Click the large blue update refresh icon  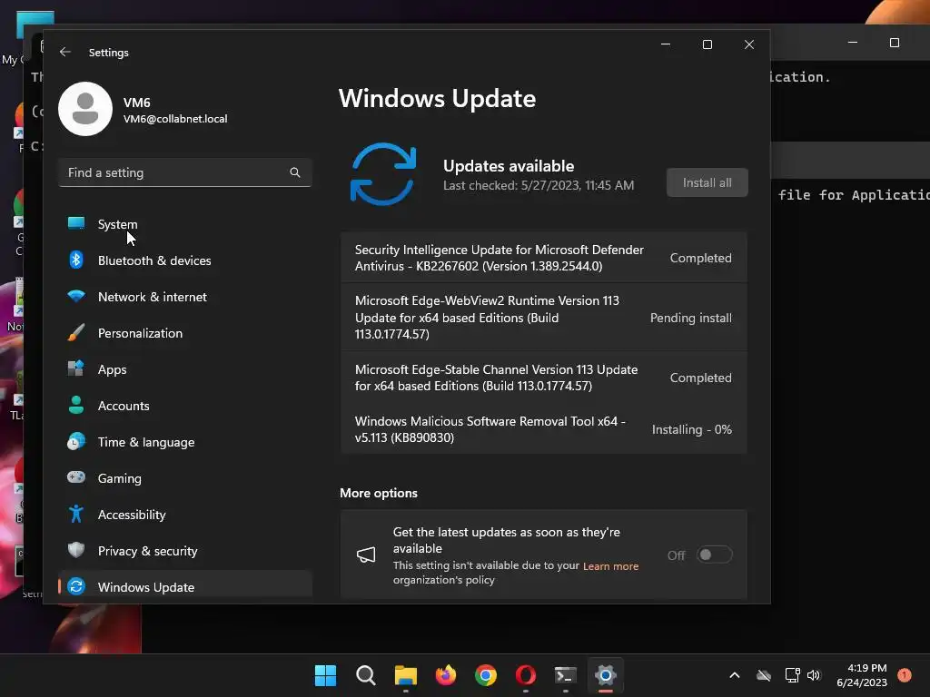383,174
